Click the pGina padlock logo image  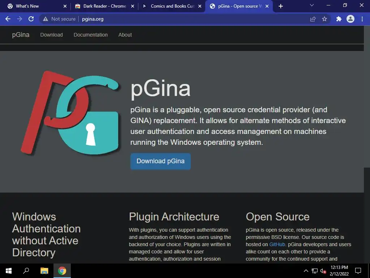click(70, 113)
